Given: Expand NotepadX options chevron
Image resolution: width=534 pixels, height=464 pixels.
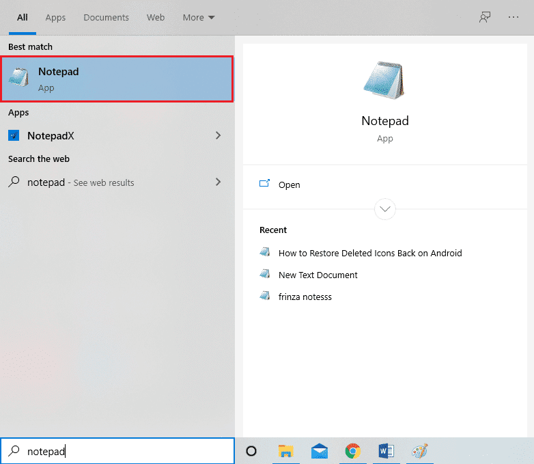Looking at the screenshot, I should [x=219, y=136].
